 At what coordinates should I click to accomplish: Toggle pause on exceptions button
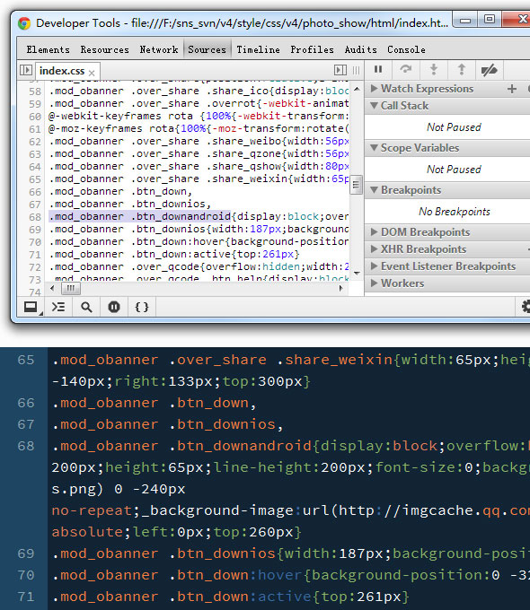click(x=114, y=307)
